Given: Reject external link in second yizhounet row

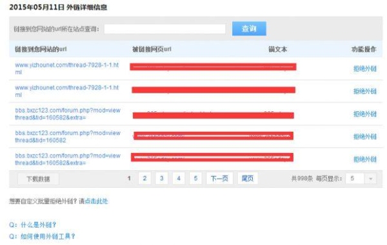Looking at the screenshot, I should coord(365,91).
